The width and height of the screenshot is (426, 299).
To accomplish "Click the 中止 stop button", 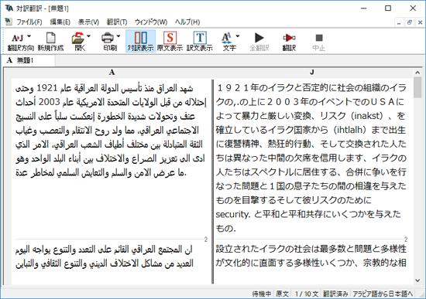I will coord(318,42).
